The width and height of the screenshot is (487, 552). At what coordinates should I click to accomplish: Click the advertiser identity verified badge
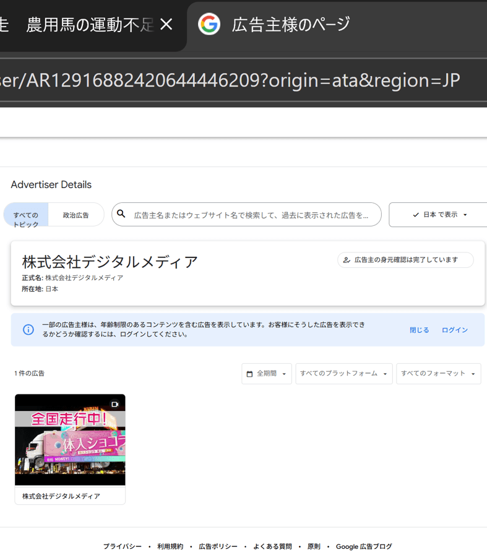pos(405,260)
